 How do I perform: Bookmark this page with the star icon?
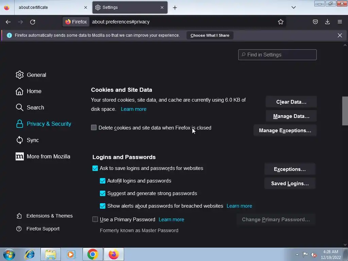pos(280,22)
